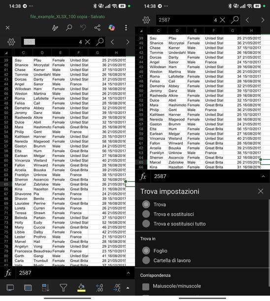
Task: Run search with magnifier in left find bar
Action: [100, 41]
